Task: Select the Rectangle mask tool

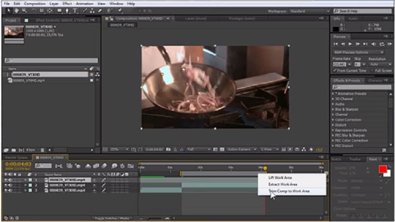Action: pyautogui.click(x=59, y=11)
